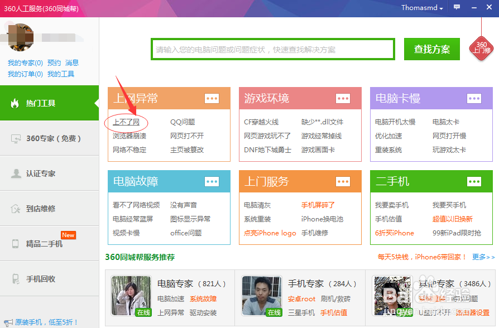The image size is (499, 328).
Task: Select QQ问题 problem link
Action: (x=183, y=122)
